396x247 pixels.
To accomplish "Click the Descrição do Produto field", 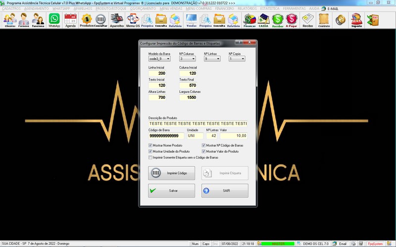I will tap(198, 124).
